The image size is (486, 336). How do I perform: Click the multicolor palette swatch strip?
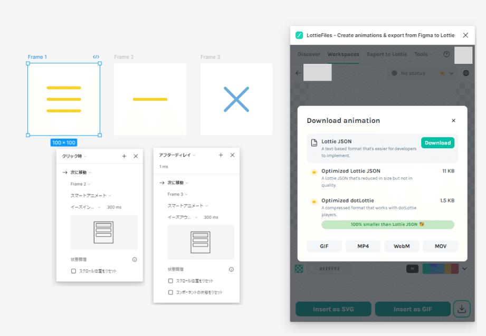(x=441, y=268)
